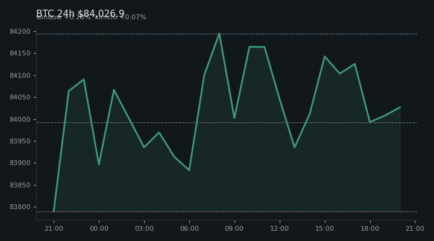The height and width of the screenshot is (241, 434).
Task: Click the price line low point at 06:00
Action: [x=189, y=170]
